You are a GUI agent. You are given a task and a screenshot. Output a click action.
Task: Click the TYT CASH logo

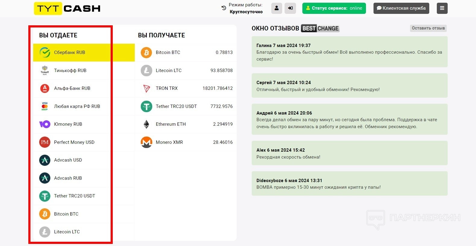(x=67, y=8)
